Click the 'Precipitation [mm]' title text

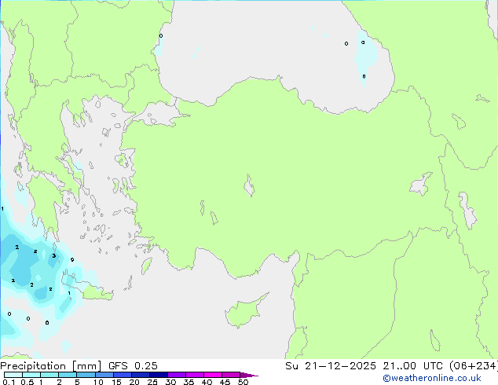coord(51,366)
